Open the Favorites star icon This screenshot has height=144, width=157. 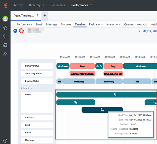[5, 28]
